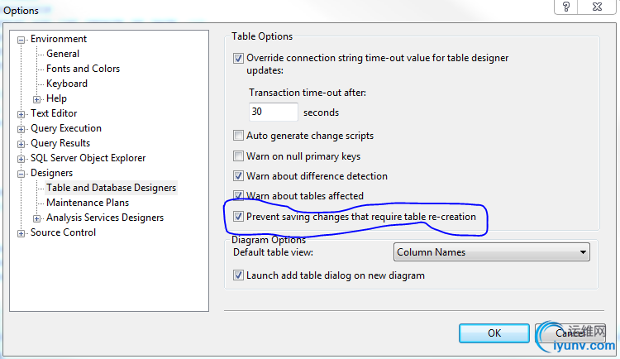Expand Analysis Services Designers node
This screenshot has height=359, width=620.
[x=36, y=218]
